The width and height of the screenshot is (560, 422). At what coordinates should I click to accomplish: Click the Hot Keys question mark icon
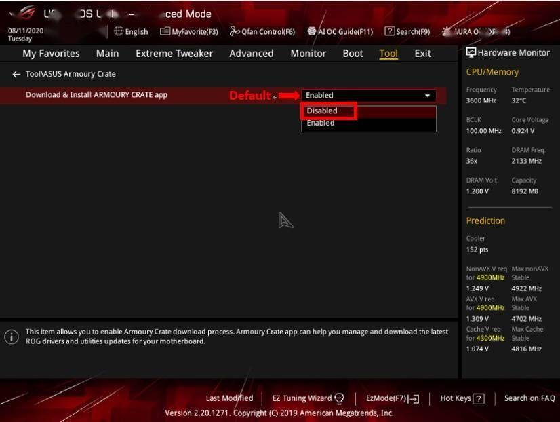point(479,398)
